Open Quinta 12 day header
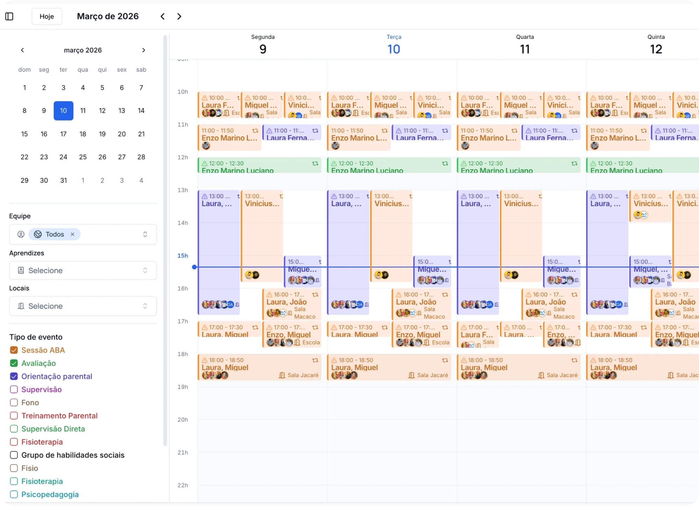This screenshot has width=699, height=506. [656, 45]
